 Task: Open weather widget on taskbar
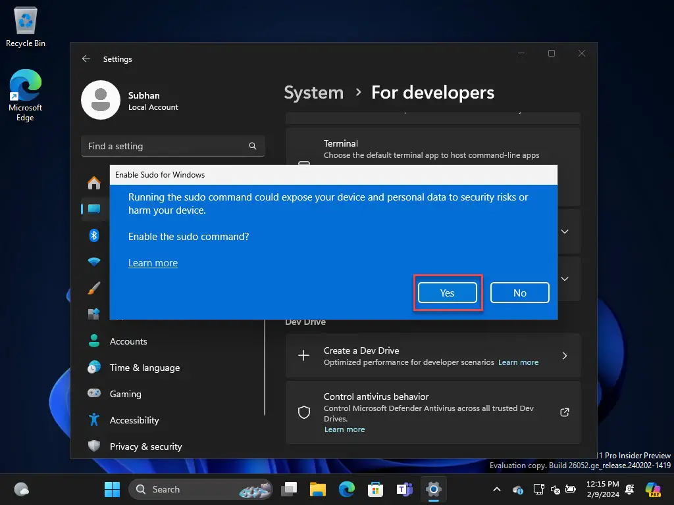22,489
